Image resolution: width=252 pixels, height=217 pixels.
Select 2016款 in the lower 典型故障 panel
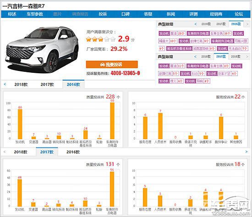coord(236,56)
